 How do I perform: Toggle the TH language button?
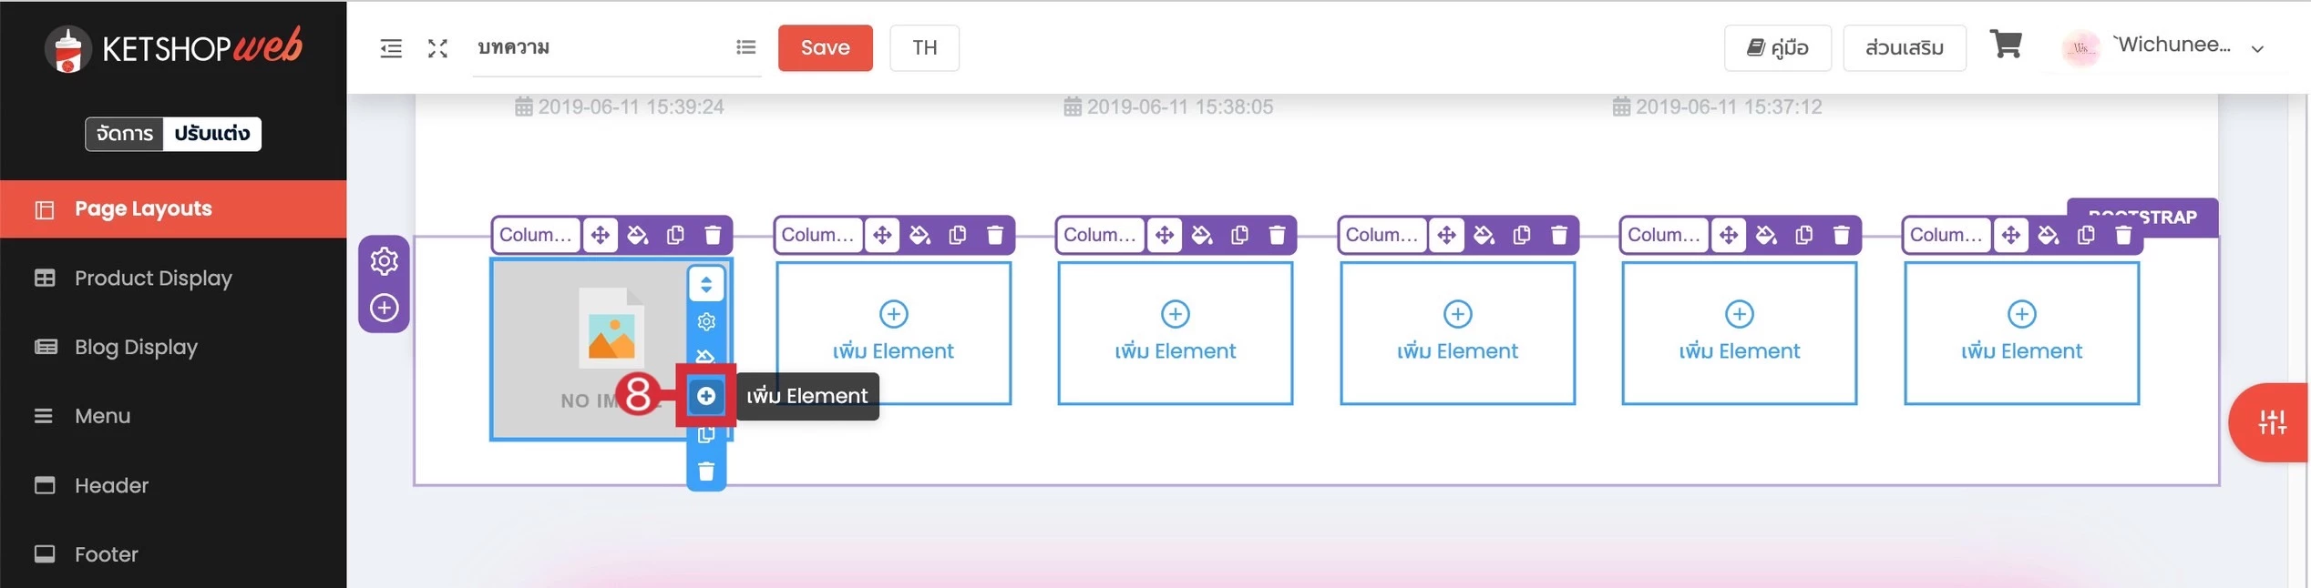click(924, 47)
